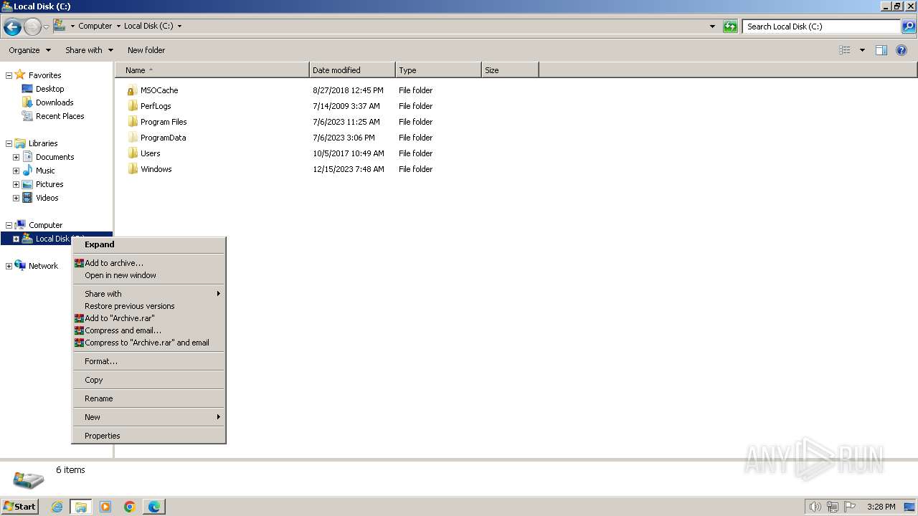Open the Share with toolbar dropdown

click(x=89, y=50)
